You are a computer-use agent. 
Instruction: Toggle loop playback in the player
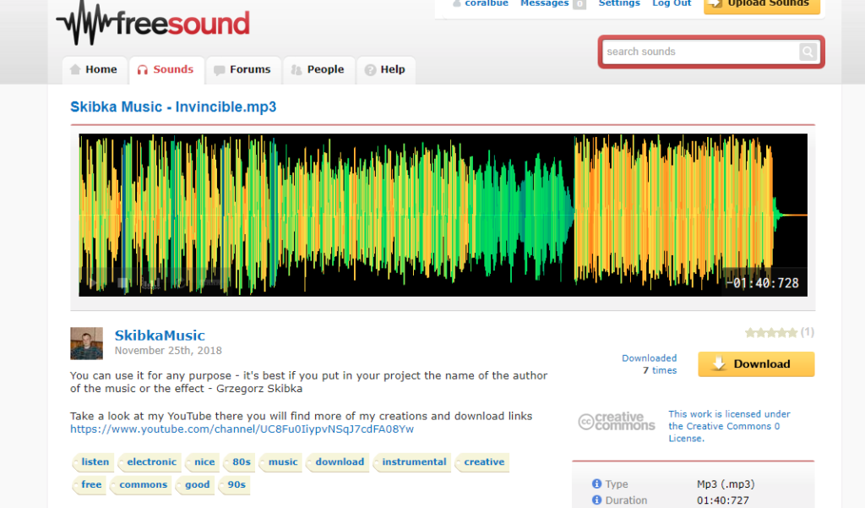[x=181, y=283]
